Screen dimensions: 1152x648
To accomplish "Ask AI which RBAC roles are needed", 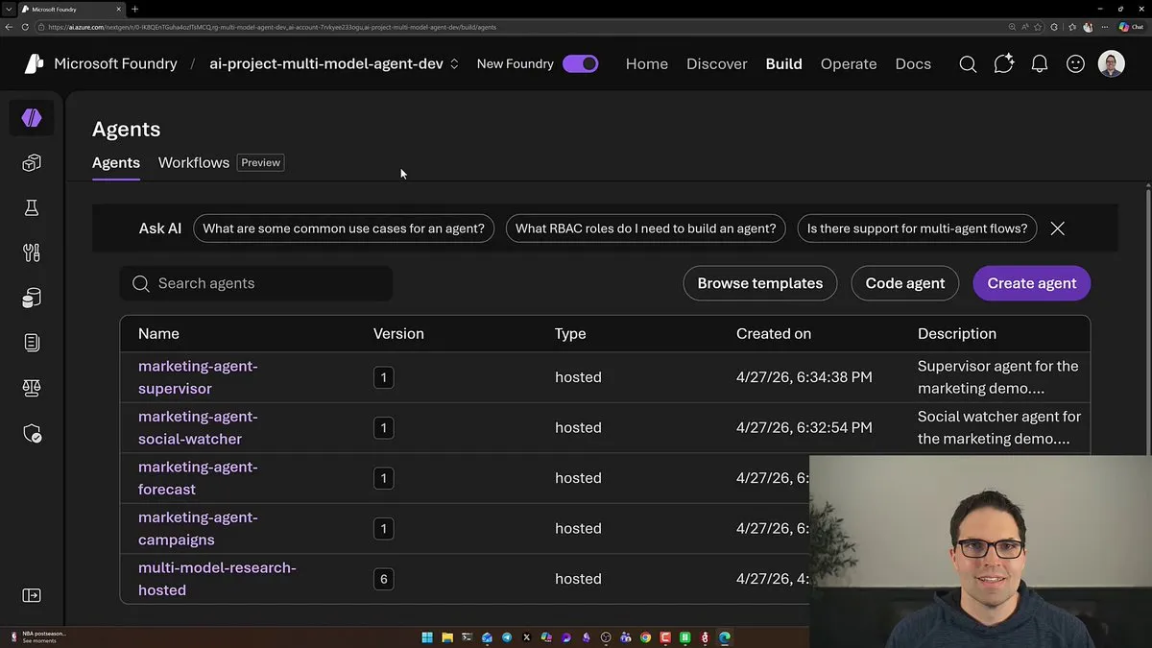I will 646,228.
